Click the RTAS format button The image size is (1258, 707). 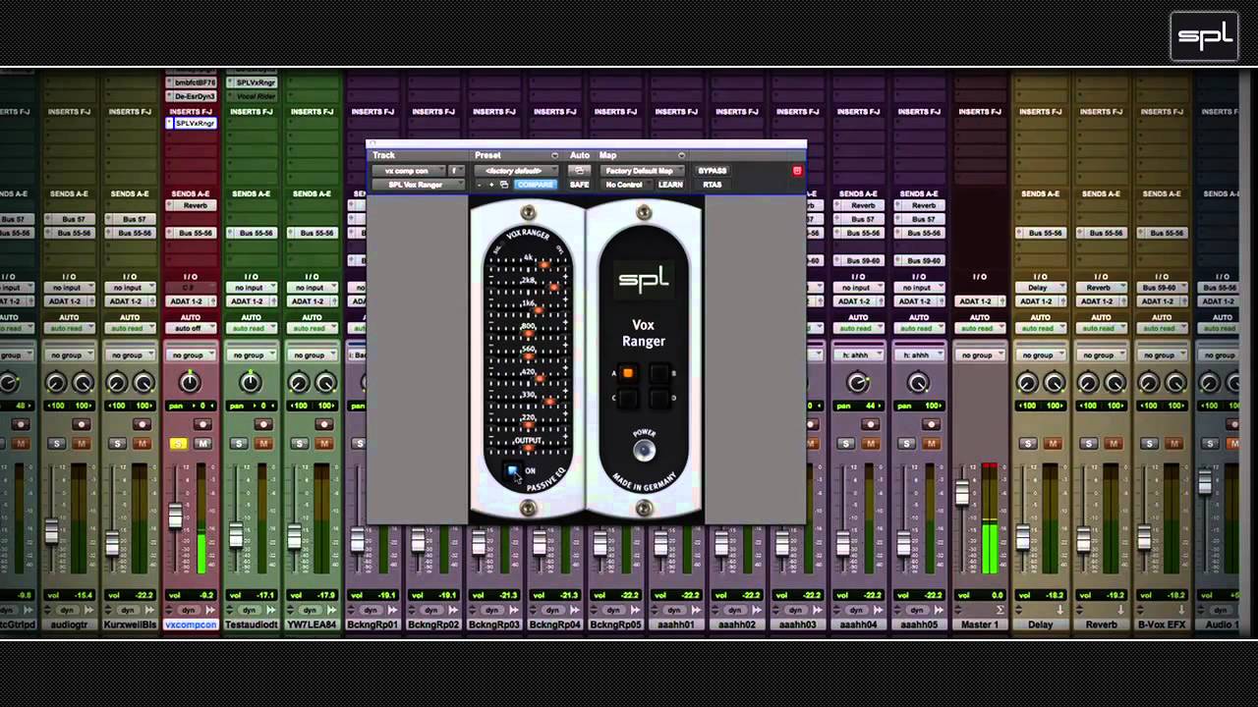tap(713, 185)
